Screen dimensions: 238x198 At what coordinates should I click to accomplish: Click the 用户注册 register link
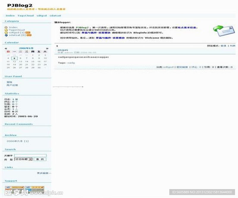[x=12, y=85]
